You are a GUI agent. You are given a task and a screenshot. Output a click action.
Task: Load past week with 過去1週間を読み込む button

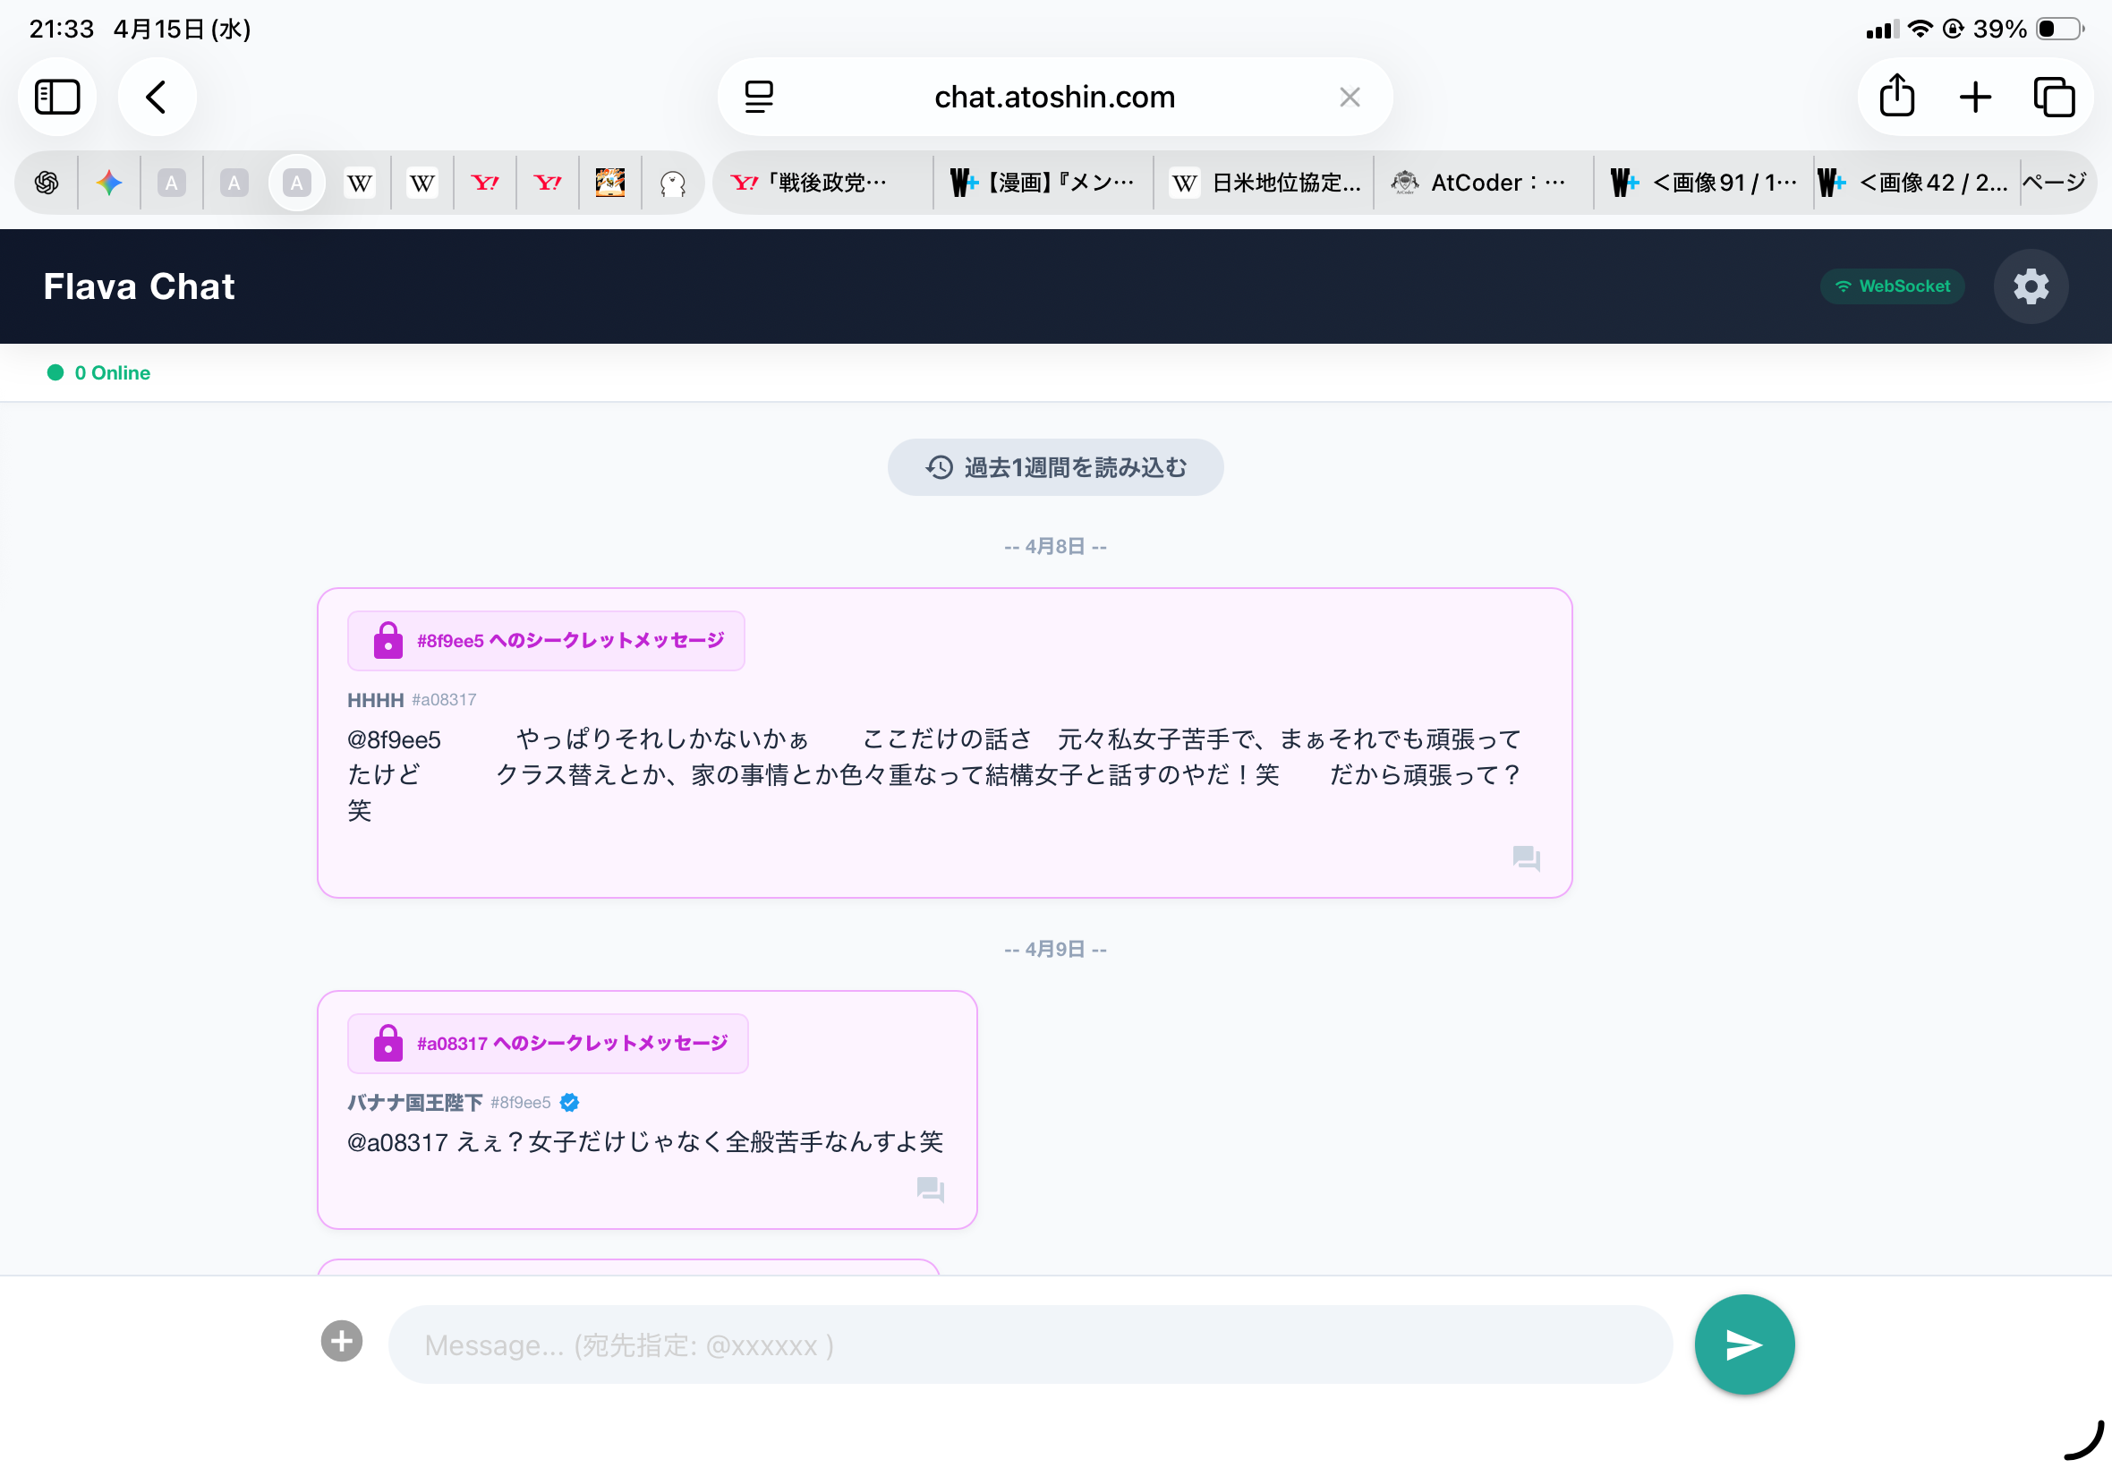click(x=1054, y=467)
